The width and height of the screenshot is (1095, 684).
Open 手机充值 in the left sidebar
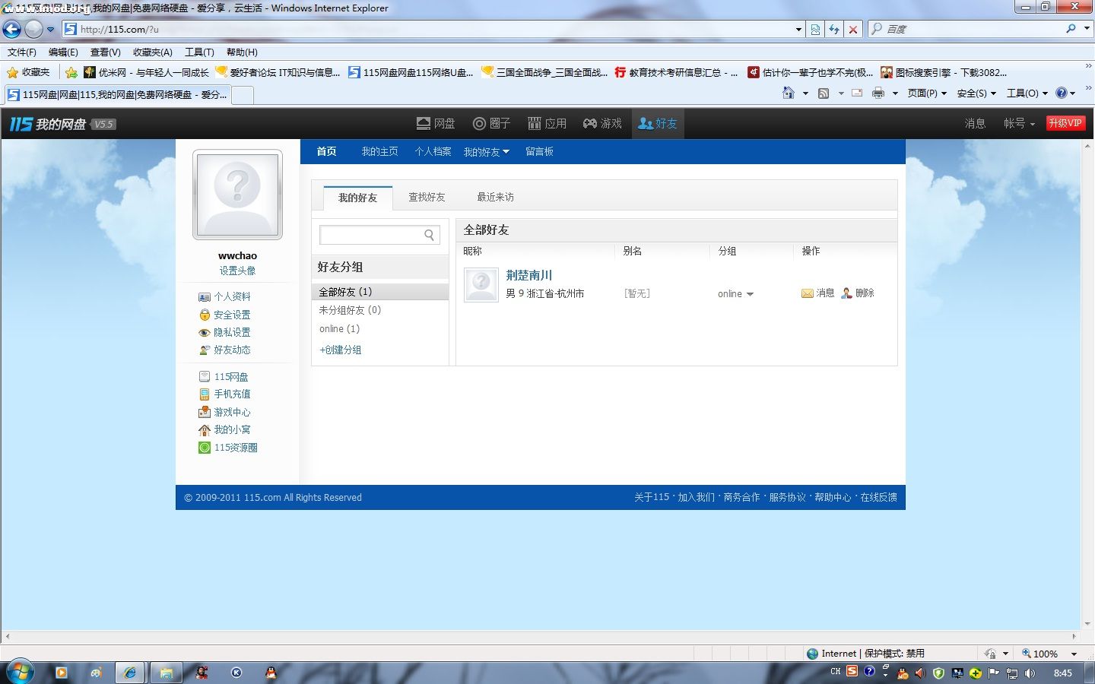point(231,394)
